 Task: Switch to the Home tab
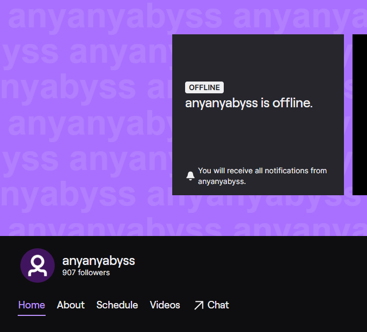[x=32, y=305]
